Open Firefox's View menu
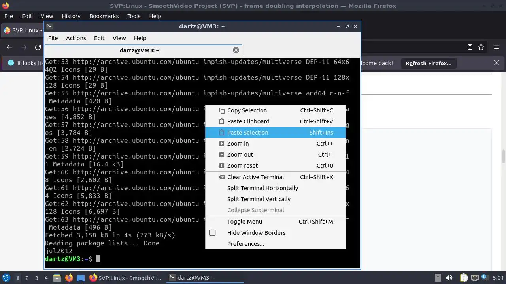Image resolution: width=506 pixels, height=284 pixels. click(47, 16)
